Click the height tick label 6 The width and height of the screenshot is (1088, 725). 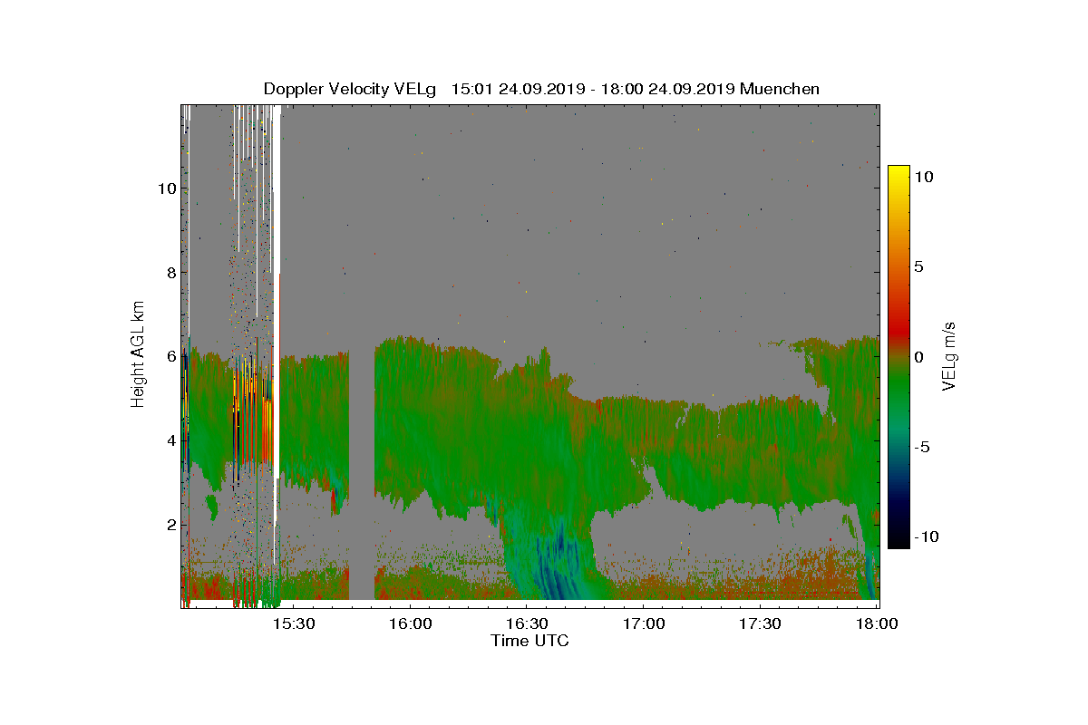pos(170,357)
